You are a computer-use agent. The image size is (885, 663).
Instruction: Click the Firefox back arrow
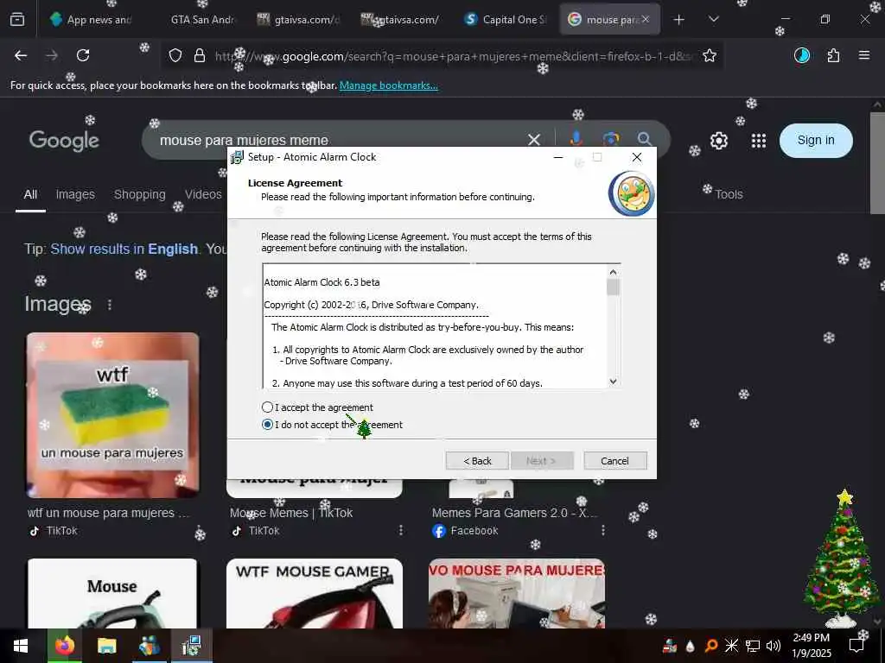[21, 55]
